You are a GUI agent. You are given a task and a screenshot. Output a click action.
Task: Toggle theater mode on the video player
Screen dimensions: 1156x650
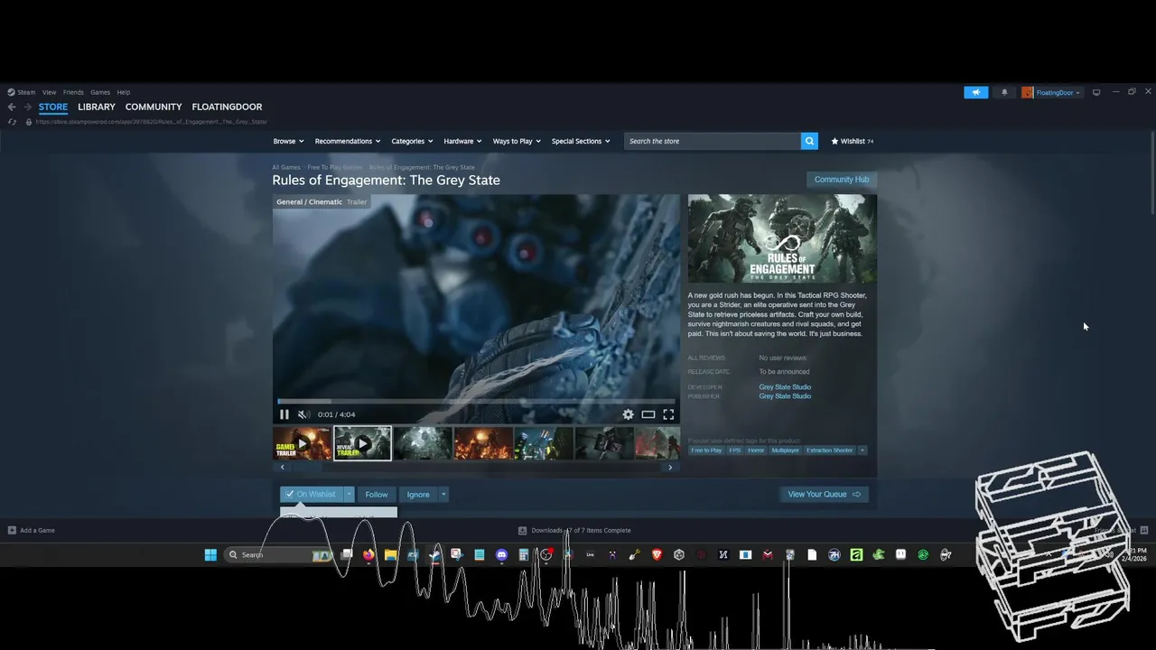click(x=648, y=414)
